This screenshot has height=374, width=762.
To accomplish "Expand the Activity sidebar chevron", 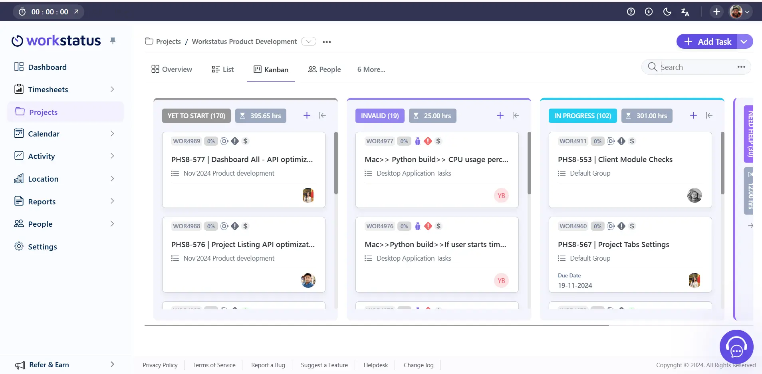I will (x=112, y=156).
